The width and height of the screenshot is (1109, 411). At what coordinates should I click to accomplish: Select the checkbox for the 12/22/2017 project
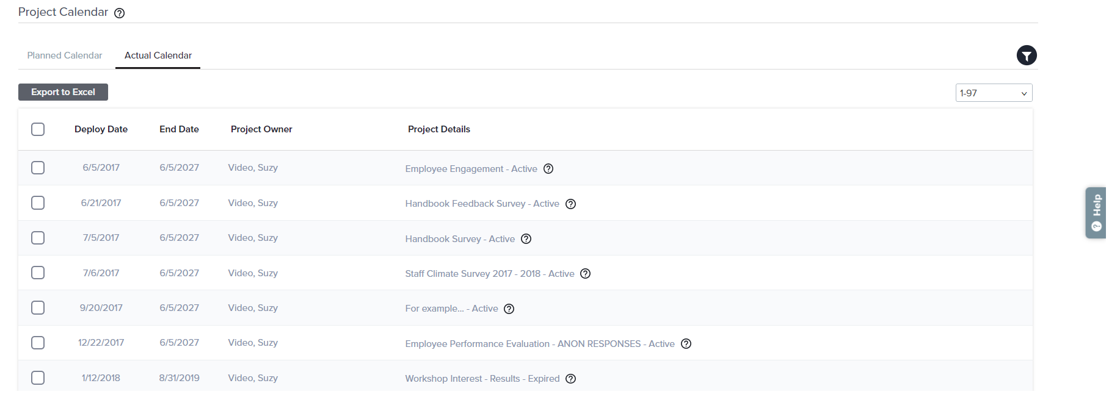click(x=38, y=343)
